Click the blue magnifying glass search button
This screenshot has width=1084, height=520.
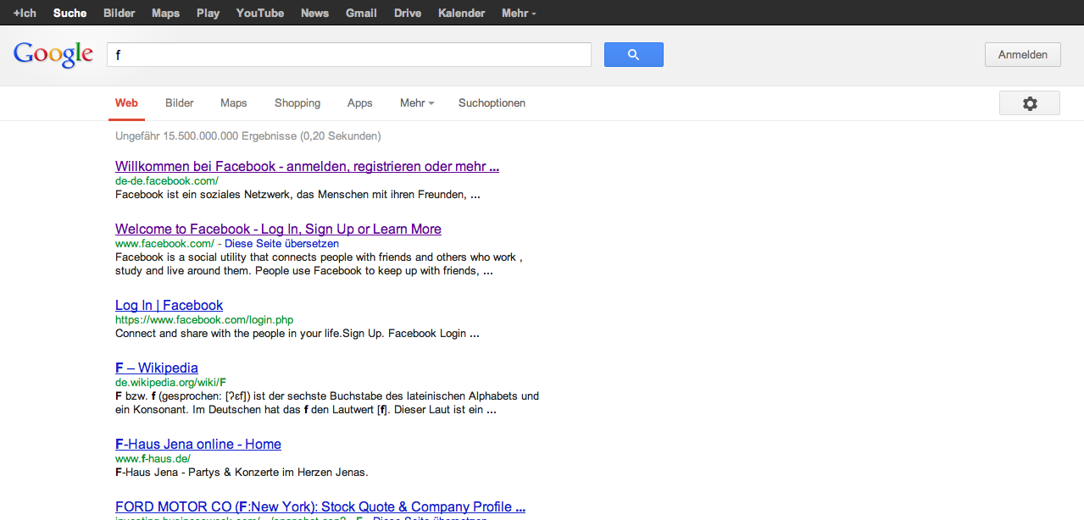[x=633, y=55]
